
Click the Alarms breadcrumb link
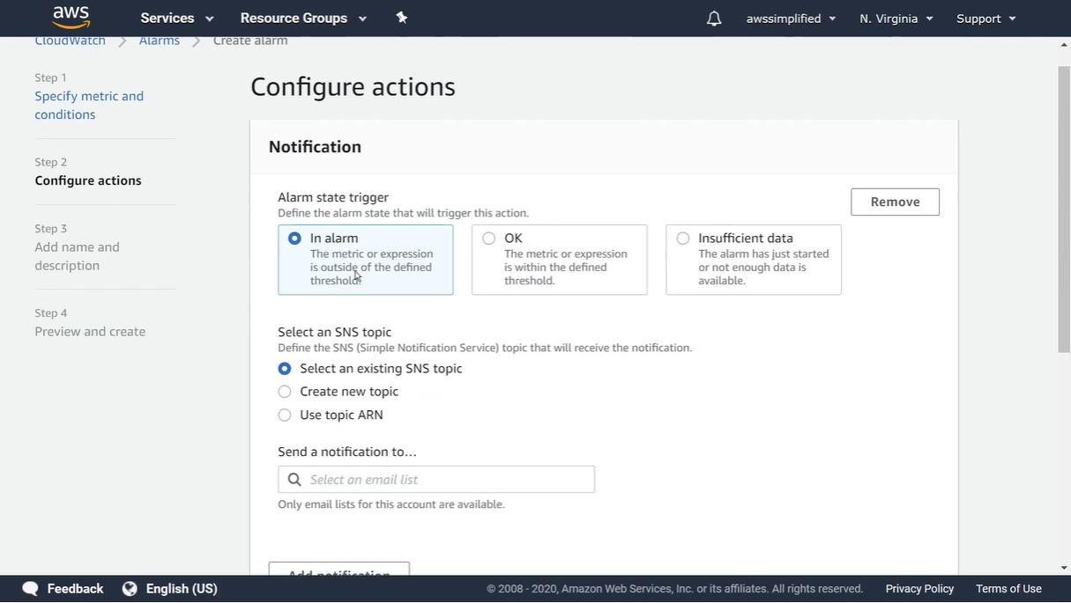(x=160, y=40)
